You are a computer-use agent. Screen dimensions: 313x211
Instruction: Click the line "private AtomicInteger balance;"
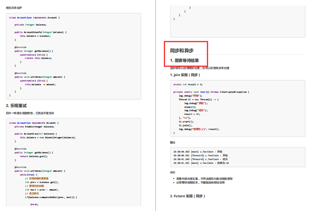[x=34, y=127]
